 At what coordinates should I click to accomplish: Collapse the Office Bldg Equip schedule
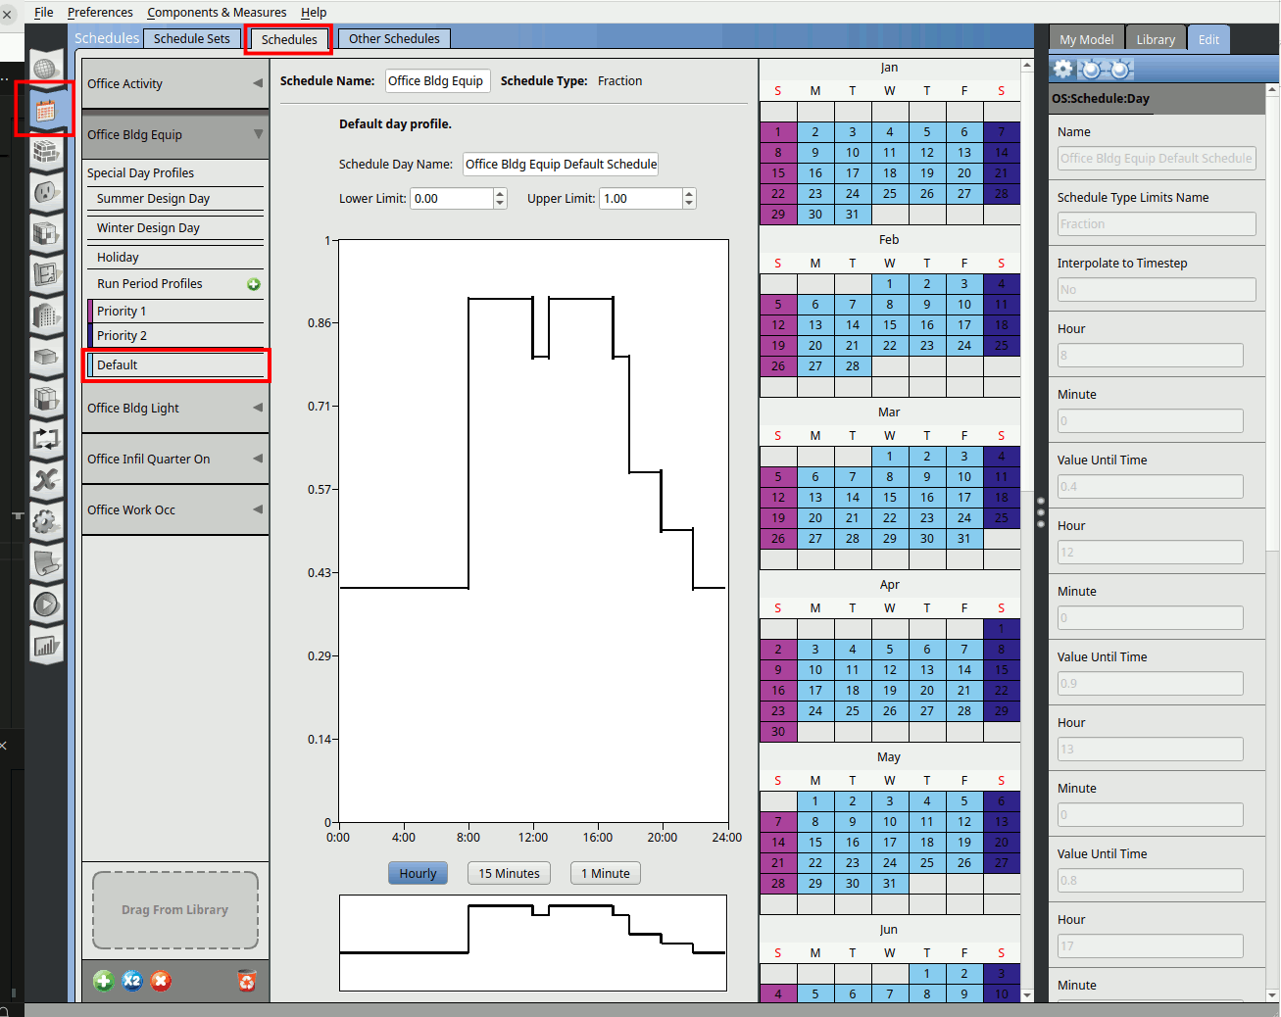coord(258,134)
